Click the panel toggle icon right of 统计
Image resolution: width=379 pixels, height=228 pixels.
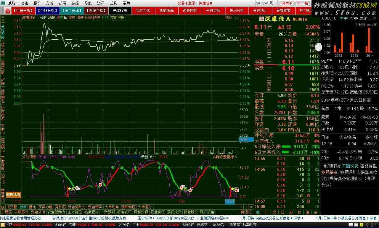click(237, 18)
